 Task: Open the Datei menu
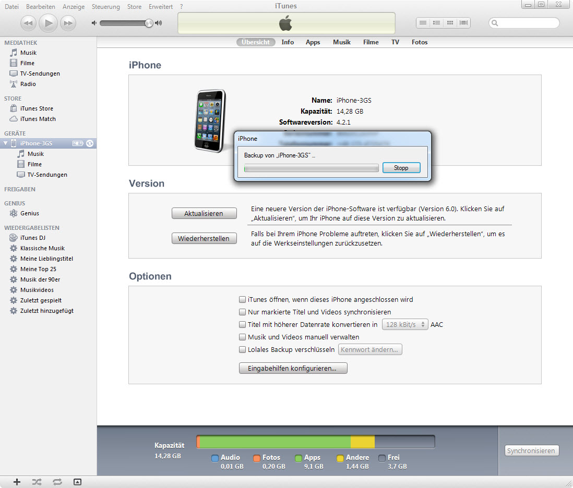click(11, 7)
